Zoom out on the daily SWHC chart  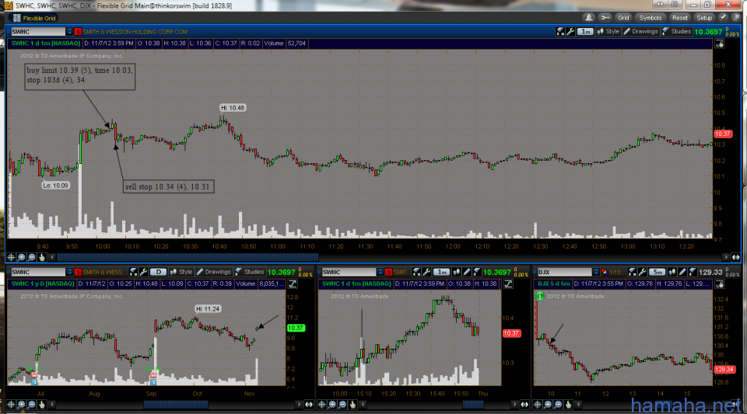(31, 405)
